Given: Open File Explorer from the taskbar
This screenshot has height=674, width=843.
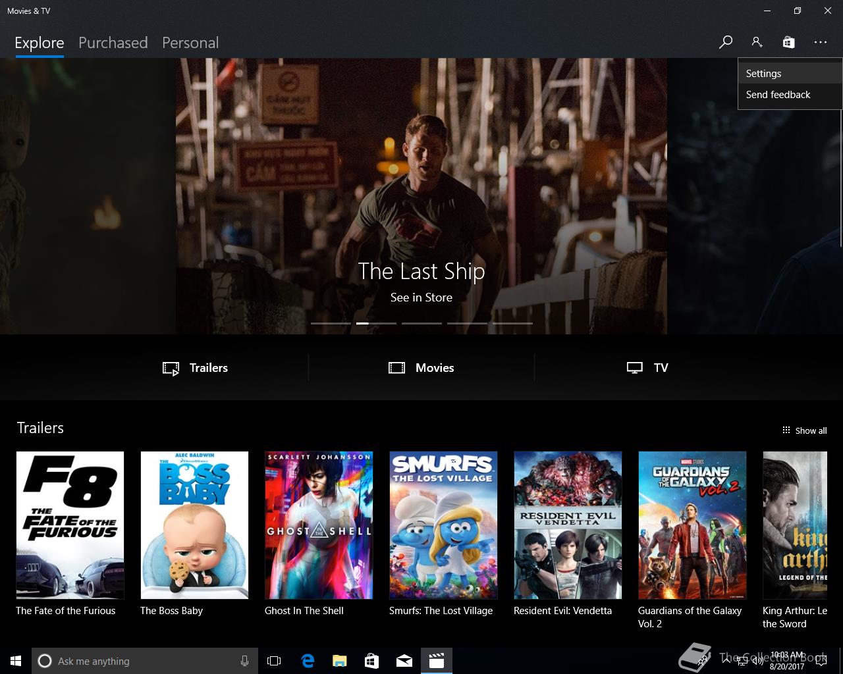Looking at the screenshot, I should pyautogui.click(x=340, y=661).
